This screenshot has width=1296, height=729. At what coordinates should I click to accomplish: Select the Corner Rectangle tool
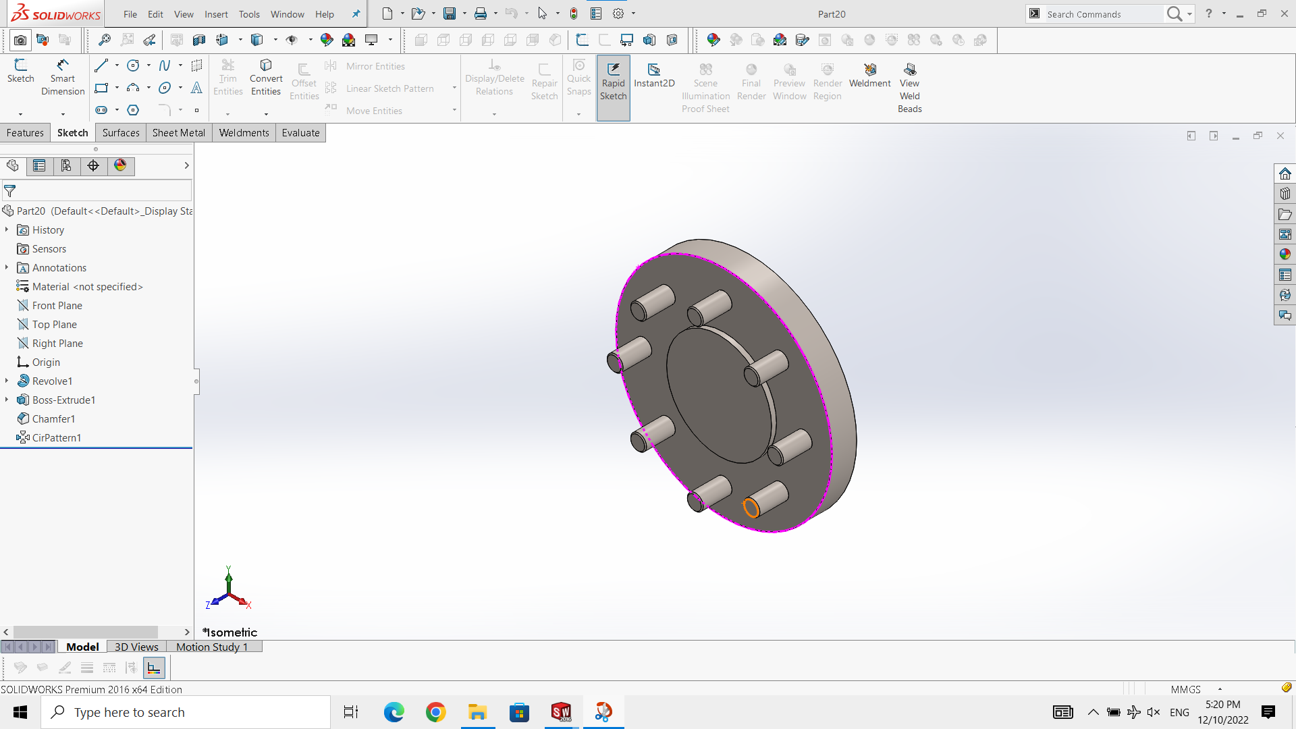[x=101, y=88]
